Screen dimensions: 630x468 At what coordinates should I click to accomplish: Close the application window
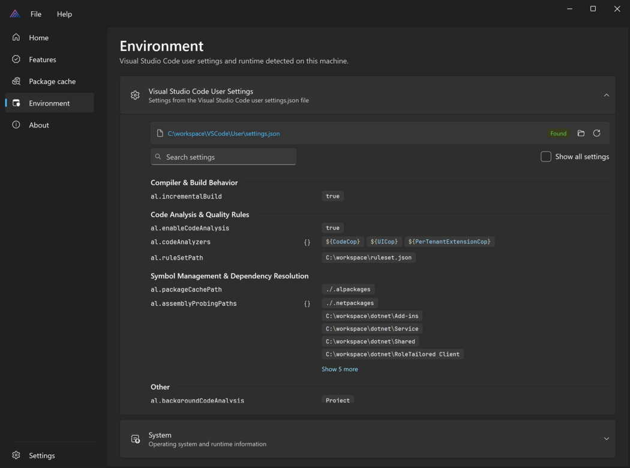pos(617,9)
